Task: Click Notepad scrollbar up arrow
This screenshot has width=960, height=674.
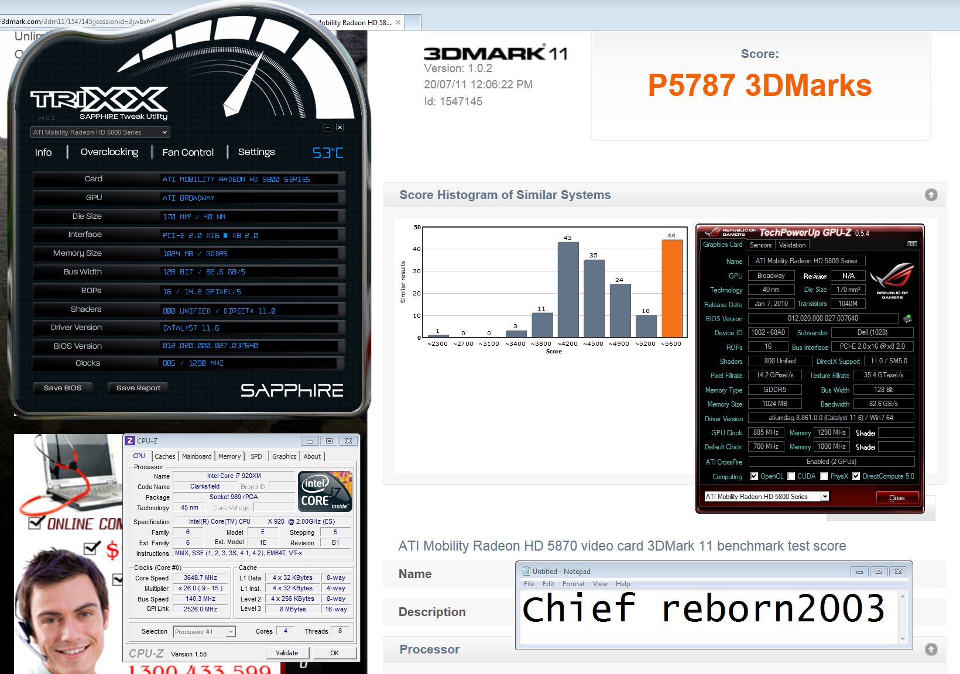Action: point(903,596)
